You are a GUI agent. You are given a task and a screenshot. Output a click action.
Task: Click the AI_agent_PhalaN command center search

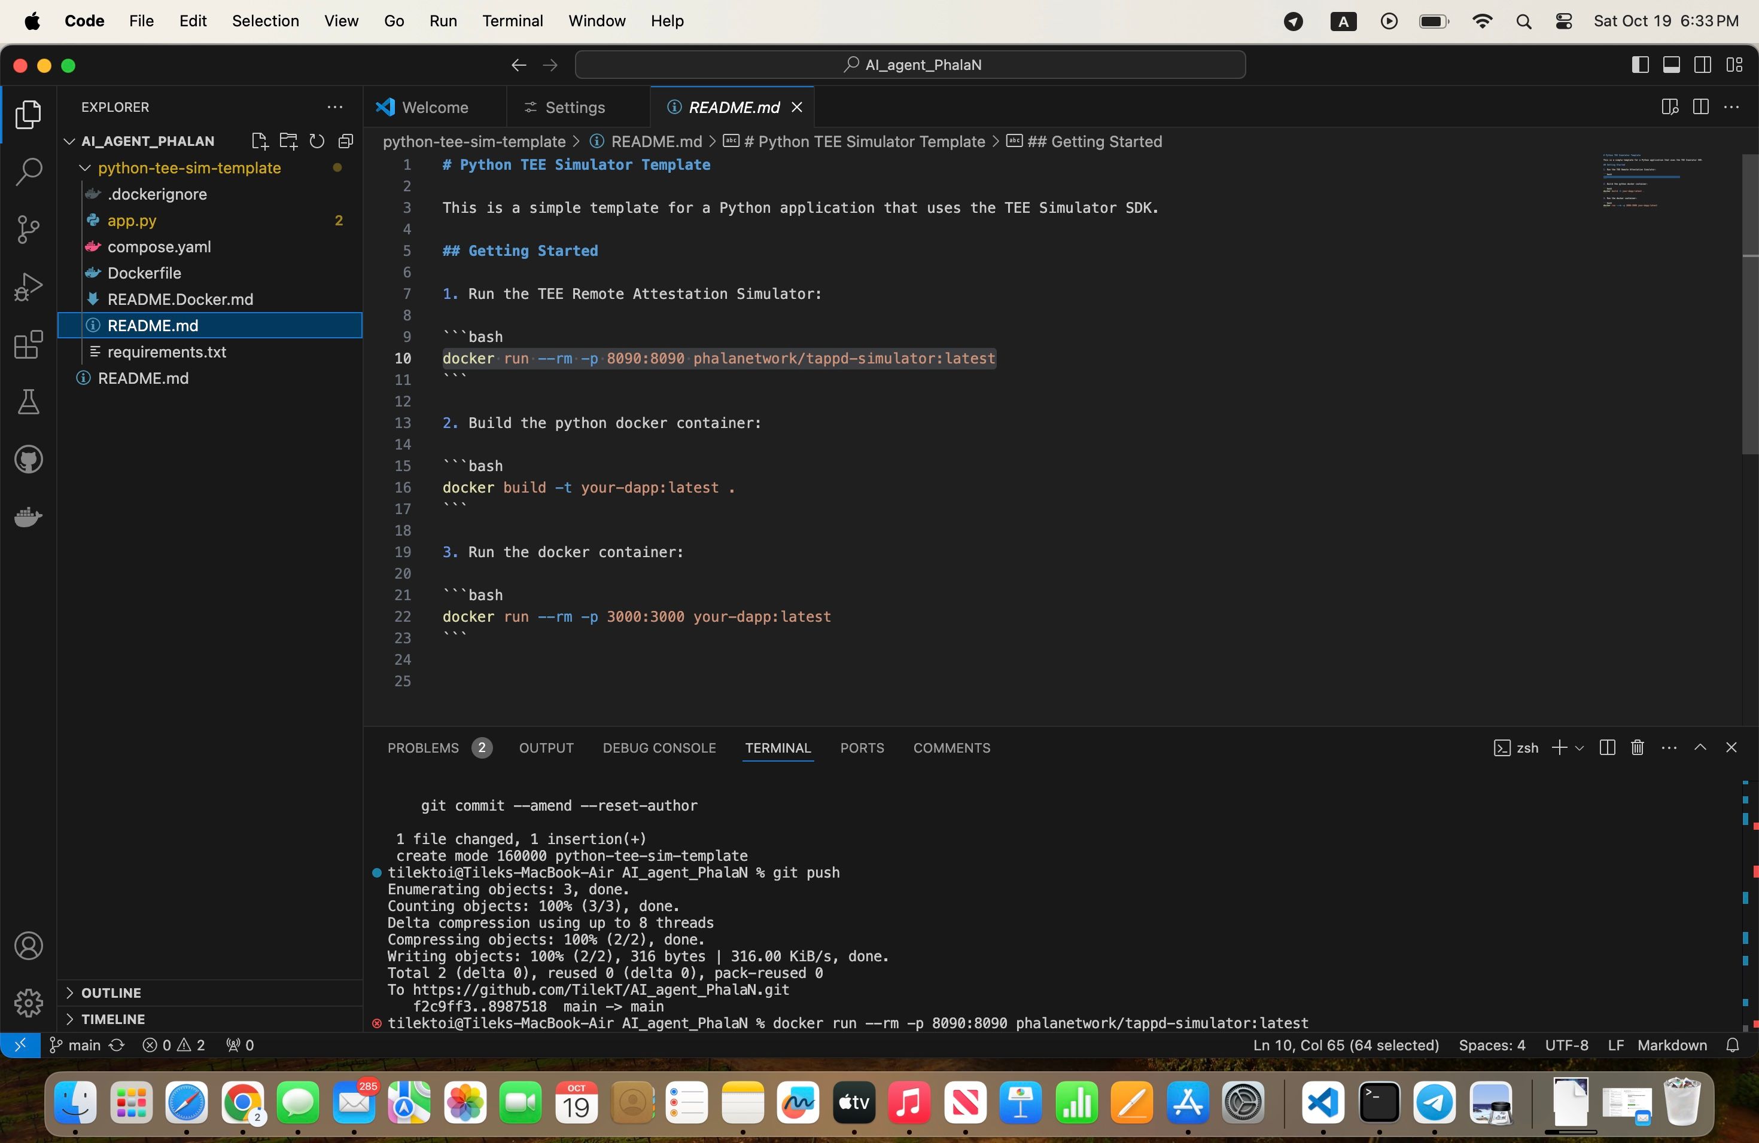point(910,65)
